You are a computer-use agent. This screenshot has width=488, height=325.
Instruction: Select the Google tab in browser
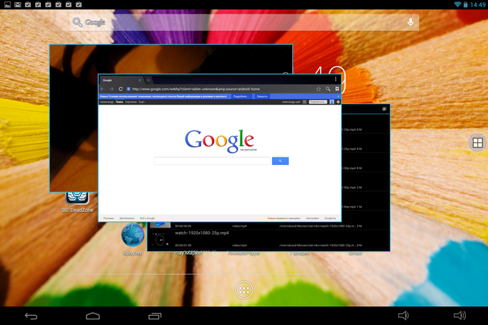click(122, 80)
